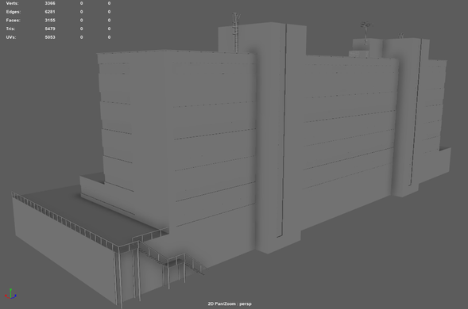This screenshot has width=468, height=309.
Task: Click the 'UVs:' label in the HUD
Action: click(x=11, y=37)
